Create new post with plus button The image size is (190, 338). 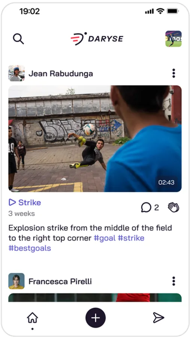point(96,318)
